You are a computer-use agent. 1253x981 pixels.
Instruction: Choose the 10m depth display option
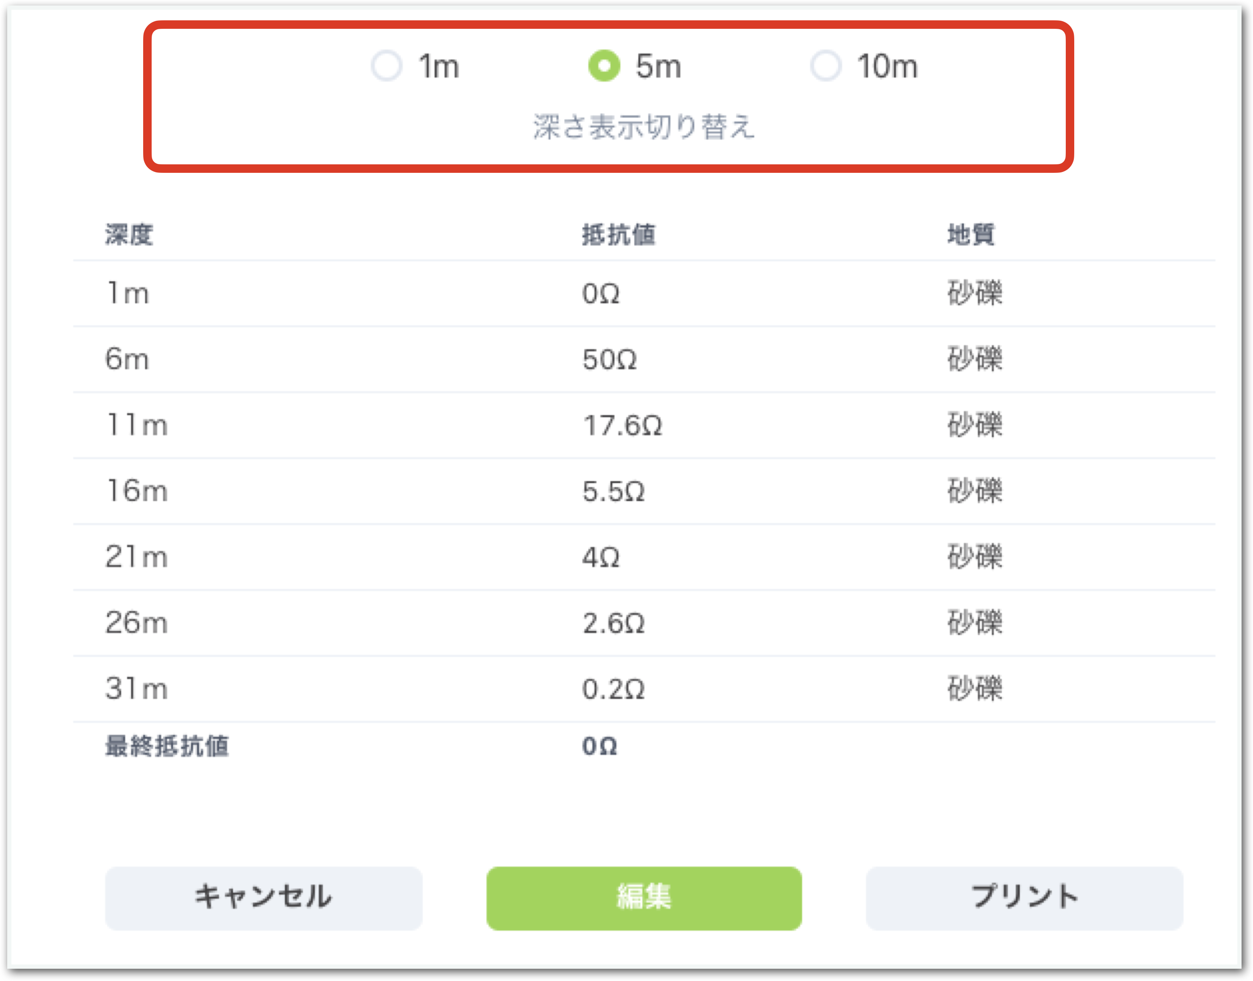coord(826,66)
